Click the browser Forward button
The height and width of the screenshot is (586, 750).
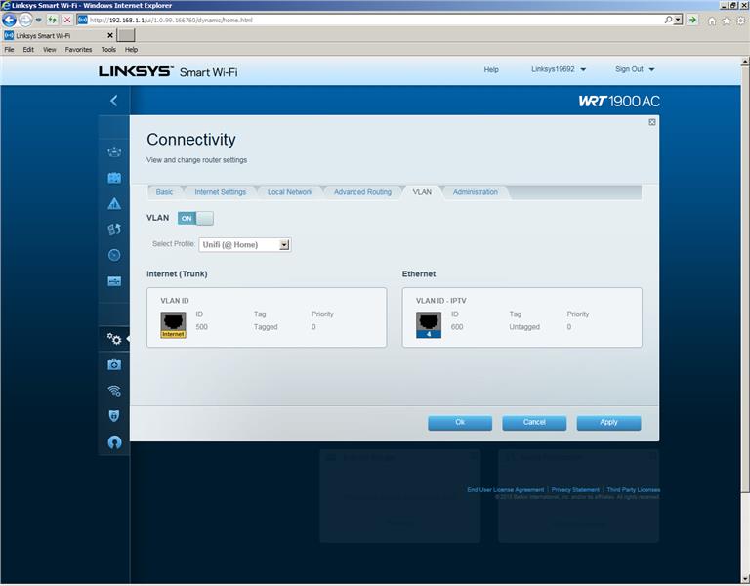(25, 21)
